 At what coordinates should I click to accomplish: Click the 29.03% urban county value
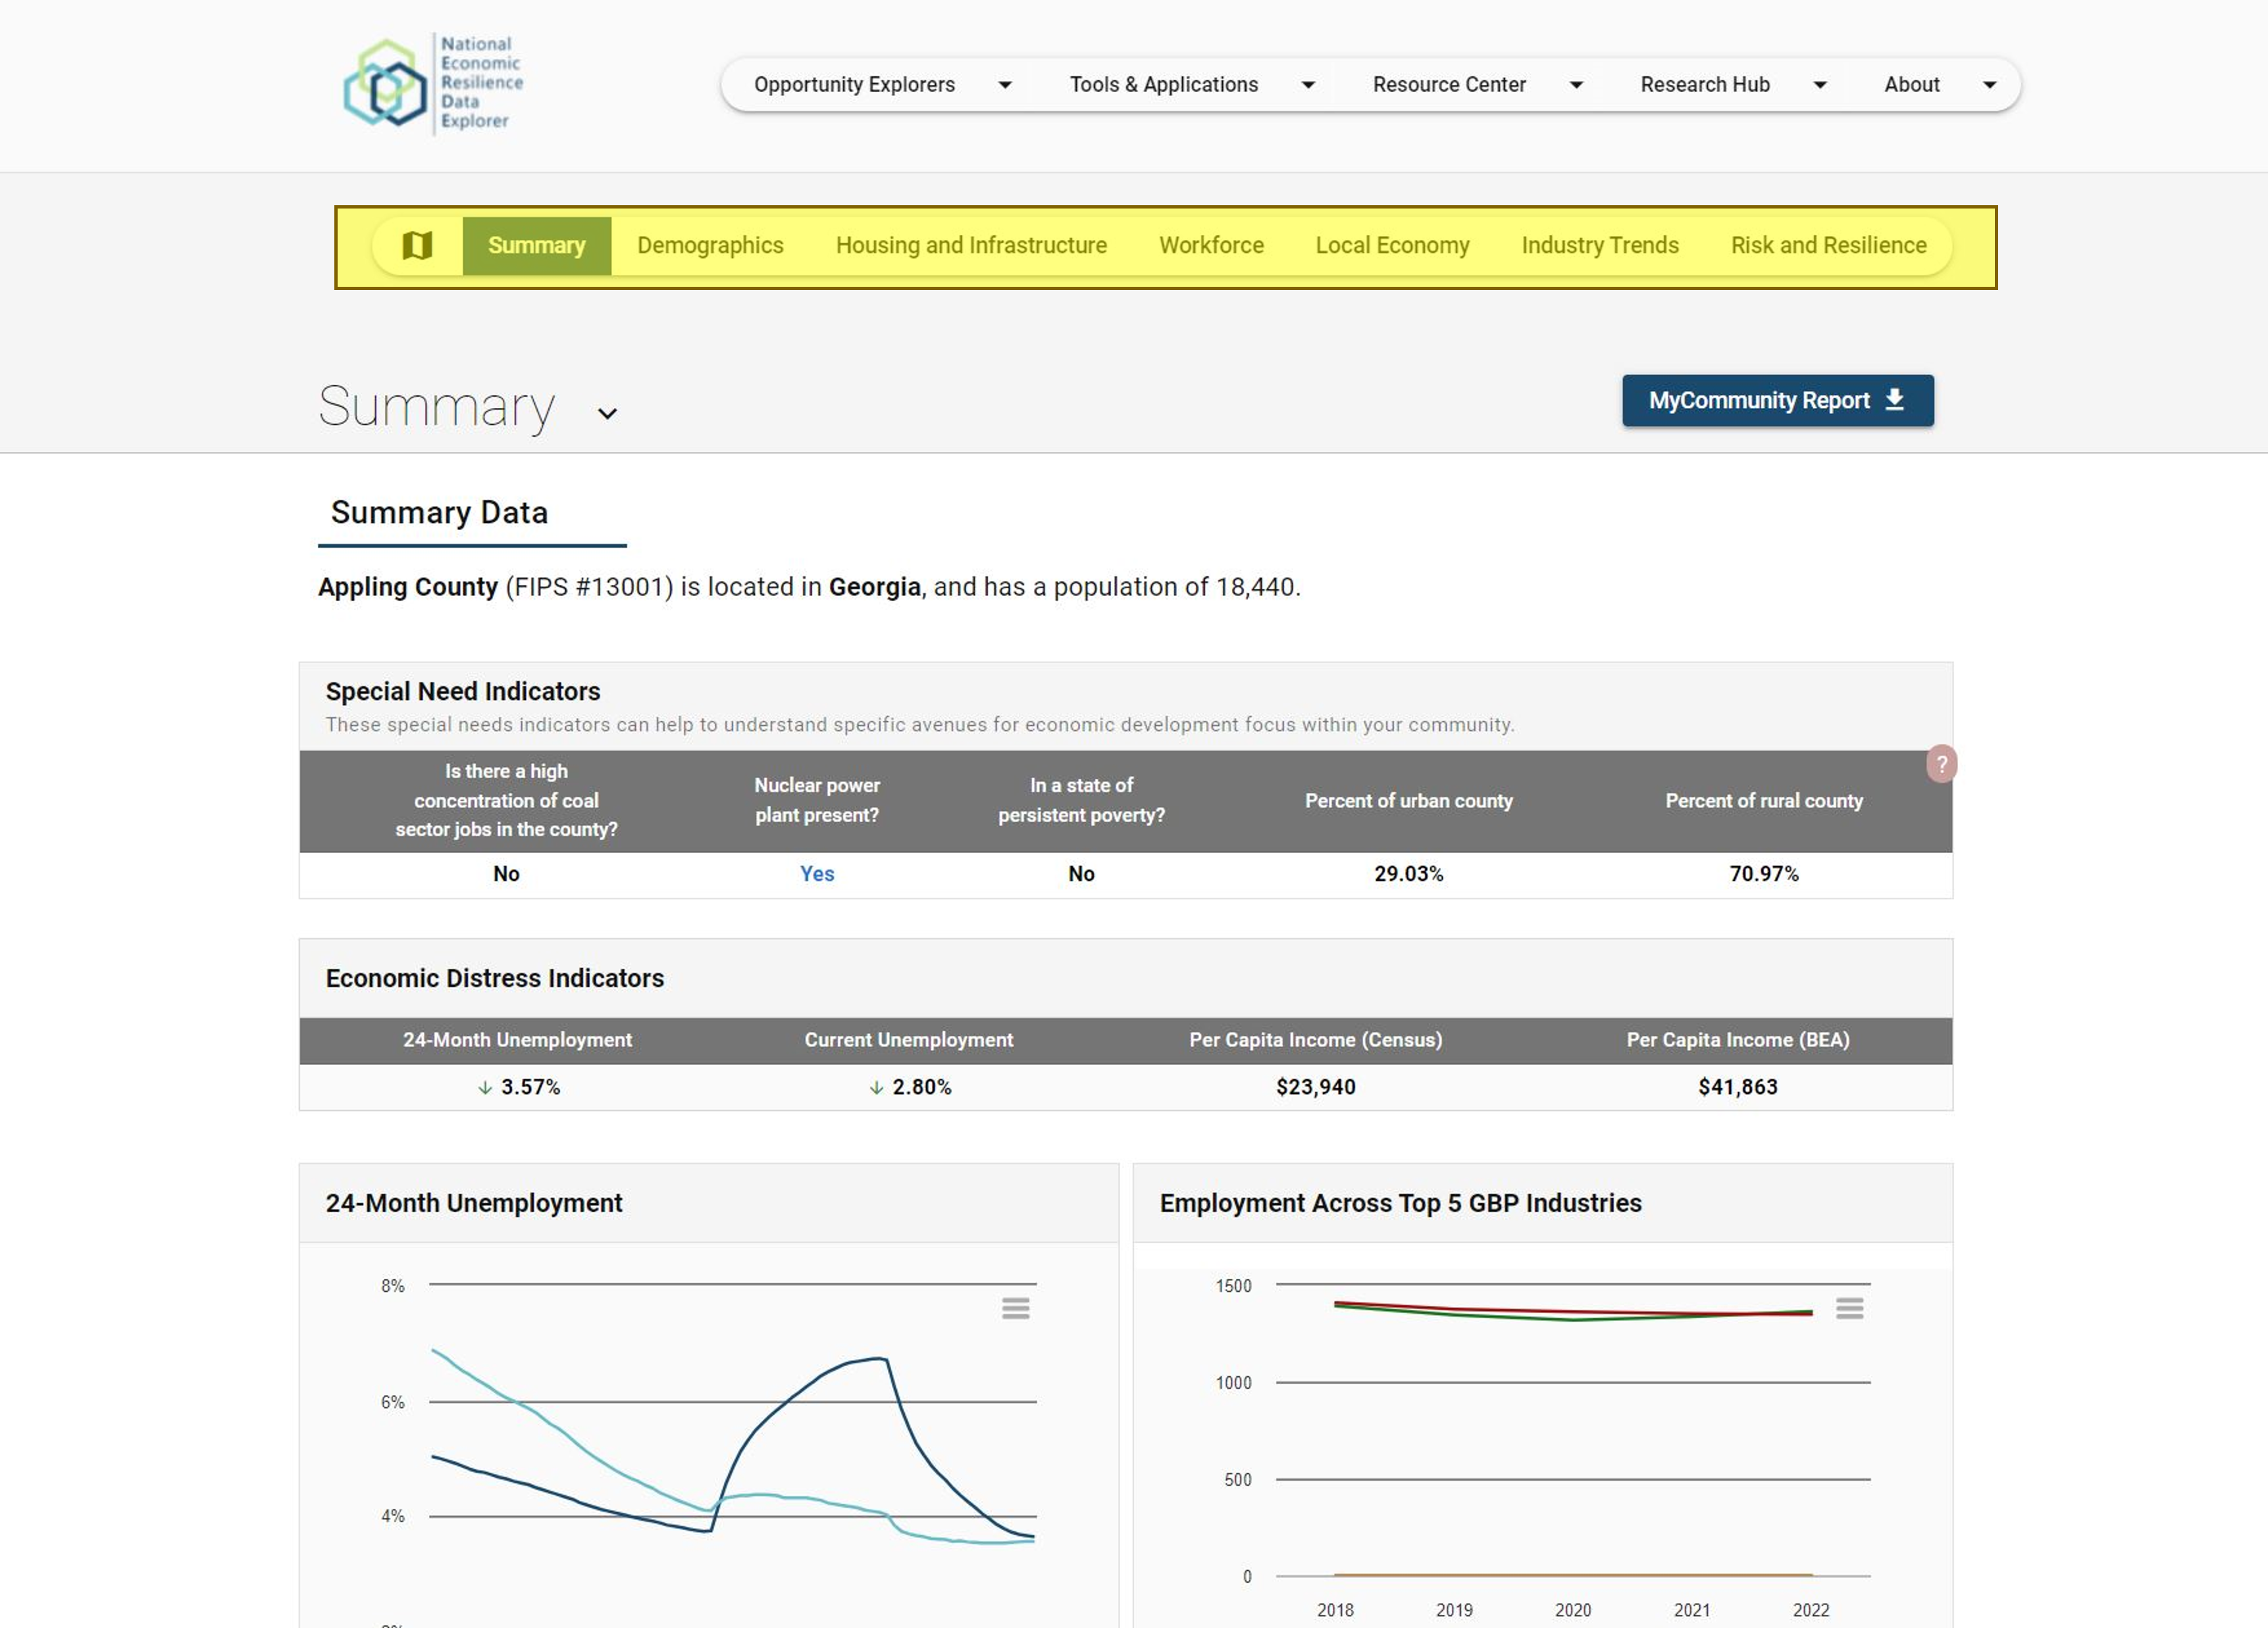tap(1408, 874)
